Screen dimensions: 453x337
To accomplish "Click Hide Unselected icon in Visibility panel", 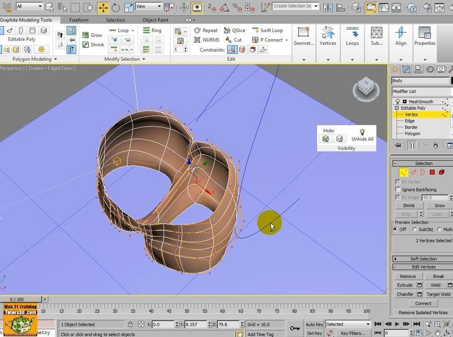I will pyautogui.click(x=339, y=139).
